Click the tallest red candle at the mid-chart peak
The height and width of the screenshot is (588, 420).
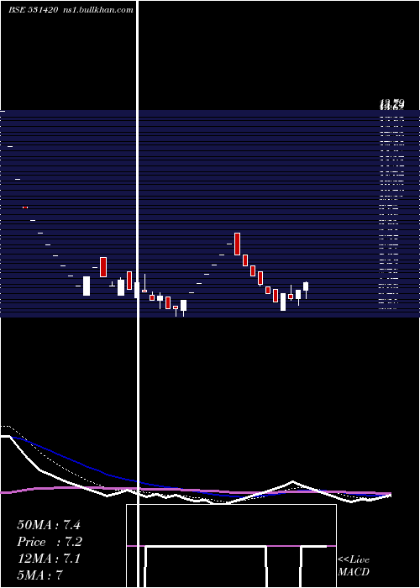(237, 244)
